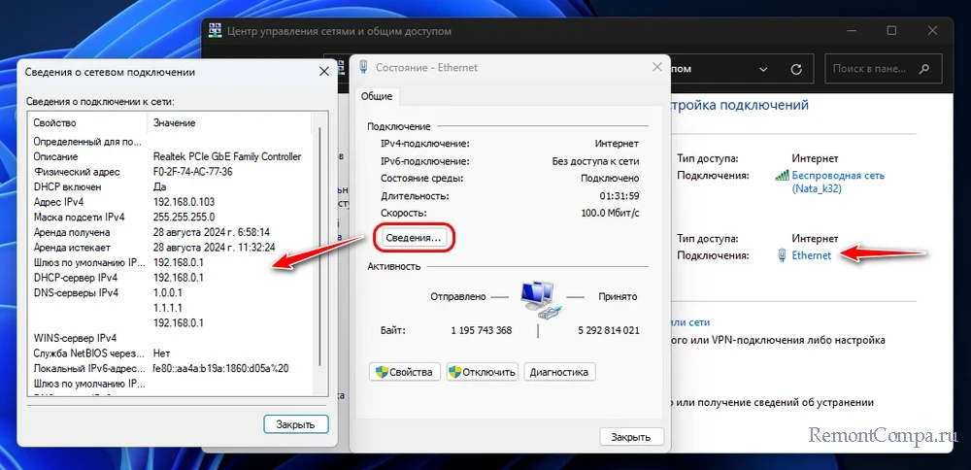The width and height of the screenshot is (971, 470).
Task: Click the received bytes value 5 292 814 021
Action: pos(608,330)
